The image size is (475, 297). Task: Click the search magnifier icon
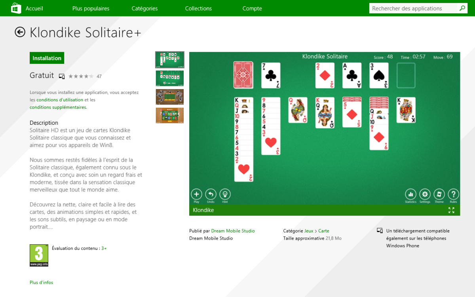(x=462, y=8)
